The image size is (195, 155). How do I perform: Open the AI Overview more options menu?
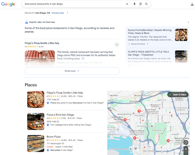(x=188, y=22)
